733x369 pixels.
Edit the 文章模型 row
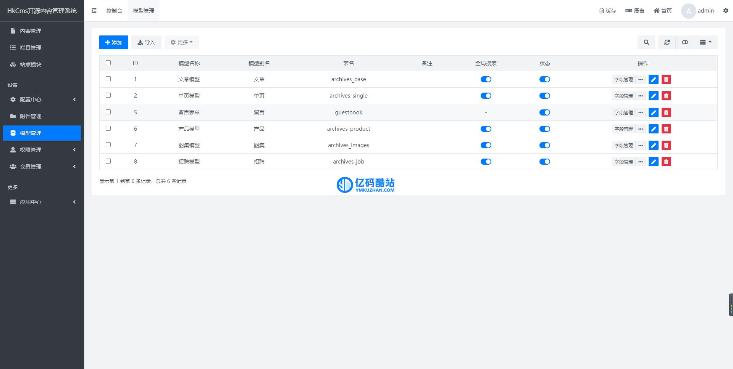click(x=654, y=79)
